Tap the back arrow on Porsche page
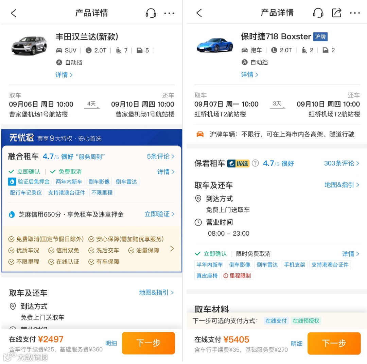The width and height of the screenshot is (367, 364). (x=199, y=13)
